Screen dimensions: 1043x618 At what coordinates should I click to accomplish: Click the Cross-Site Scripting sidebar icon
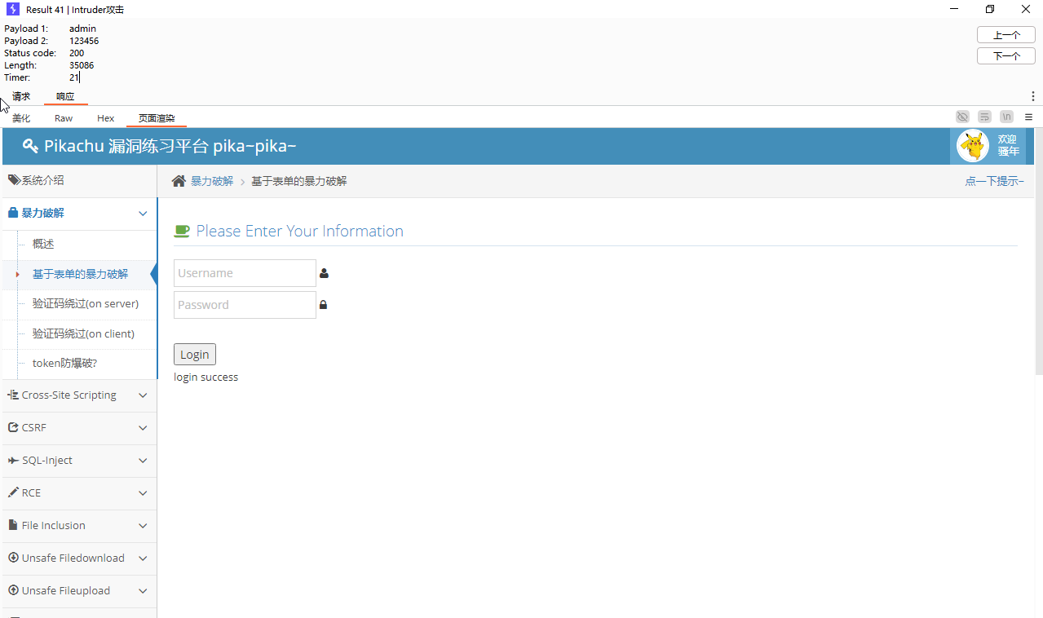(13, 395)
